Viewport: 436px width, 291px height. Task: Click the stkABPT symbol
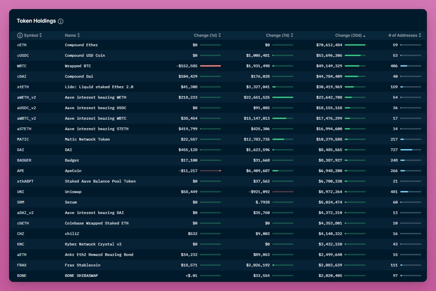click(x=25, y=181)
